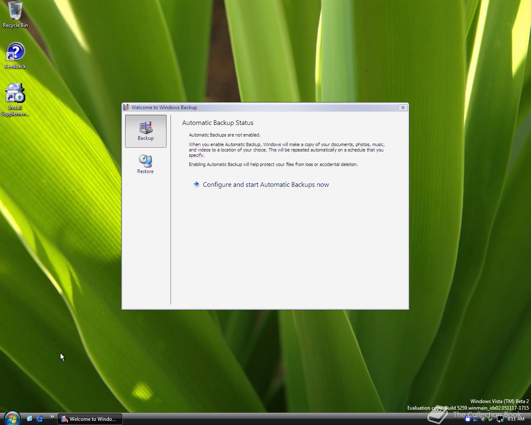Close the Windows Backup window

point(402,107)
